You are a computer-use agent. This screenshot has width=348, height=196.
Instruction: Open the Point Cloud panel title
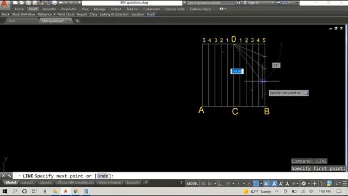click(66, 14)
